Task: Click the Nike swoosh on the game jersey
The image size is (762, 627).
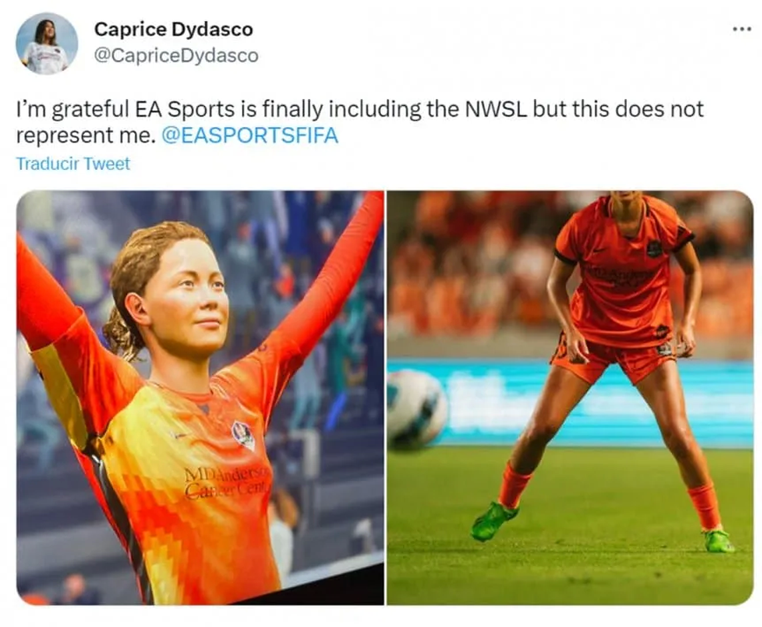Action: coord(180,435)
